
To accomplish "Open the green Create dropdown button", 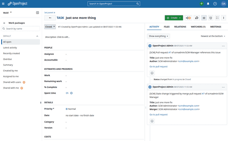I will [174, 18].
